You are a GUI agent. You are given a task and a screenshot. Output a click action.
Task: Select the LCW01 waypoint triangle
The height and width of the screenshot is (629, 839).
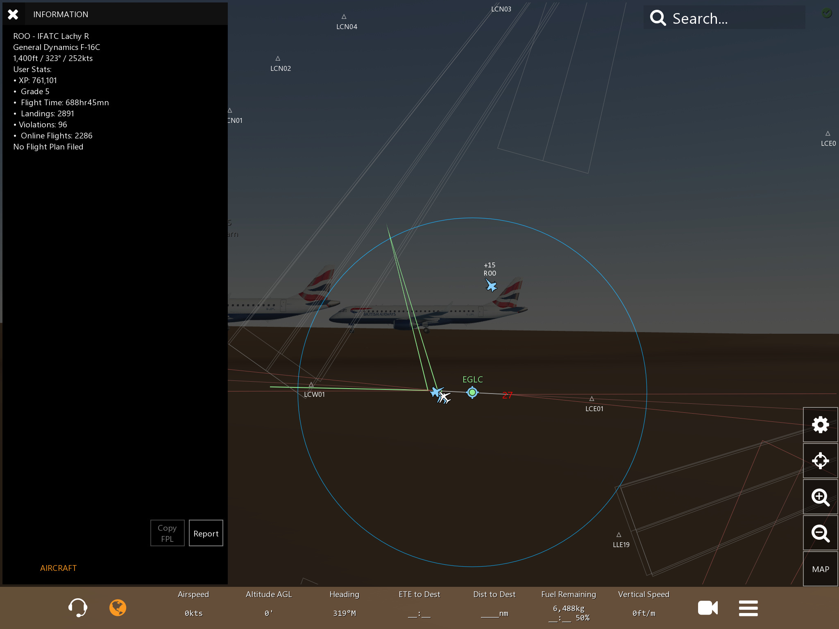[311, 385]
